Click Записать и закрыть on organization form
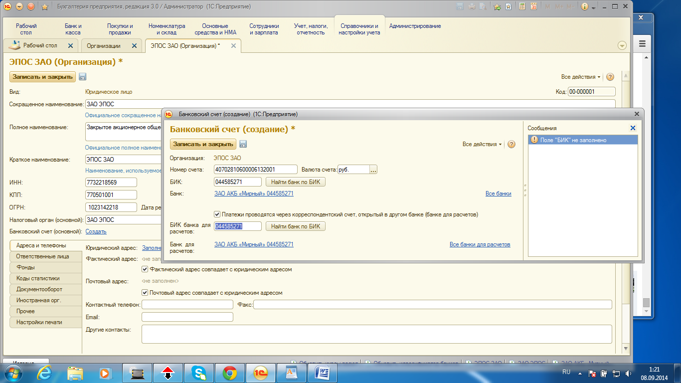 tap(43, 77)
